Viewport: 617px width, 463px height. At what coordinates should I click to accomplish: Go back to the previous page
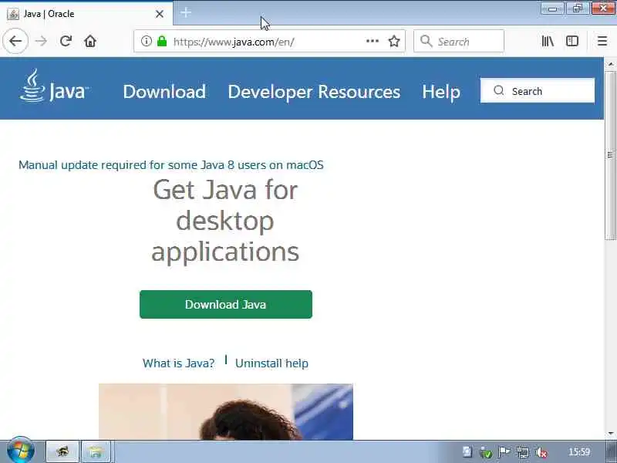point(15,41)
